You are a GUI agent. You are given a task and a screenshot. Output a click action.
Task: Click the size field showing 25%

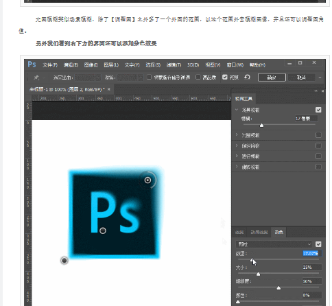(x=312, y=267)
